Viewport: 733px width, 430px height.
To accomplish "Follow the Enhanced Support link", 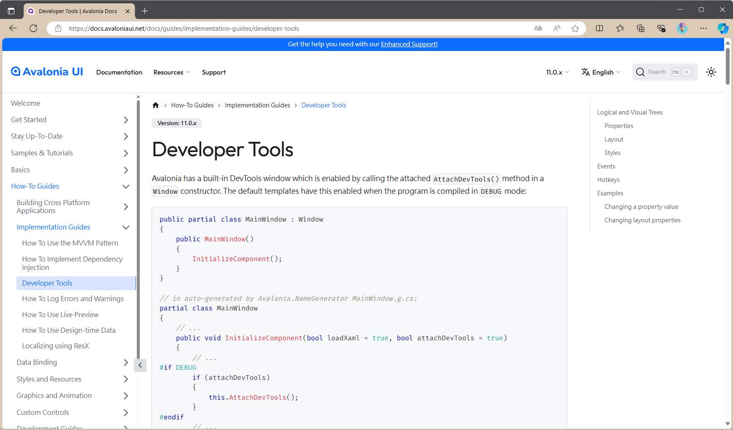I will coord(409,44).
